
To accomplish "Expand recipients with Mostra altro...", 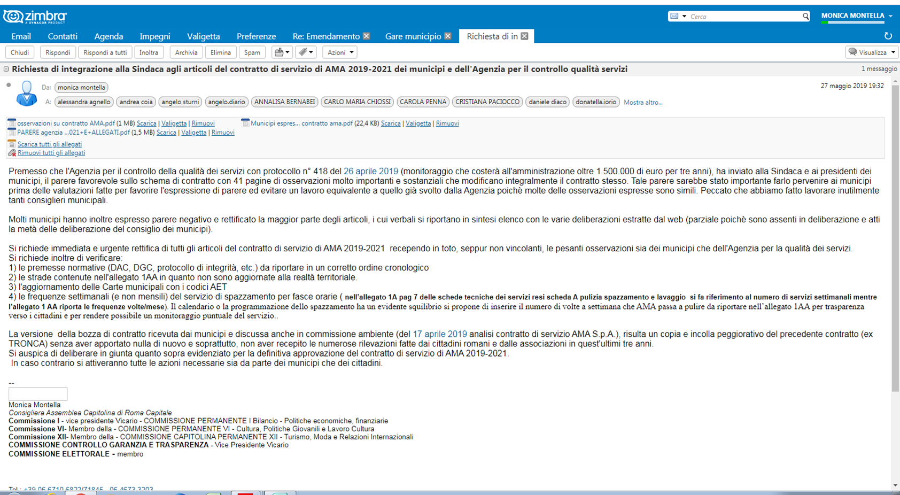I will (x=643, y=103).
